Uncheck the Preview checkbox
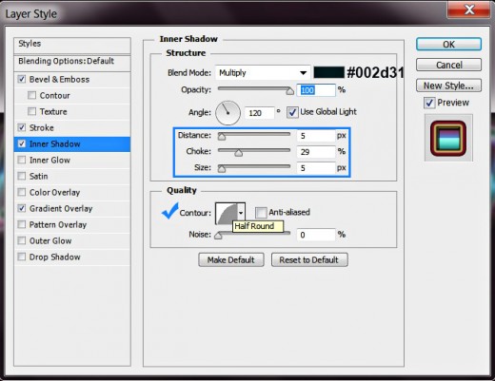This screenshot has height=381, width=495. (x=429, y=103)
